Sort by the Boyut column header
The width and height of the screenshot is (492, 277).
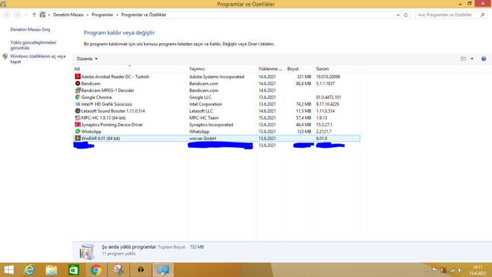[300, 69]
